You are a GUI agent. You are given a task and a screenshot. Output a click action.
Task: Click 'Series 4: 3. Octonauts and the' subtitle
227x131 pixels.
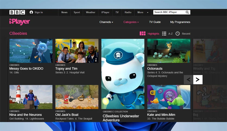(165, 73)
